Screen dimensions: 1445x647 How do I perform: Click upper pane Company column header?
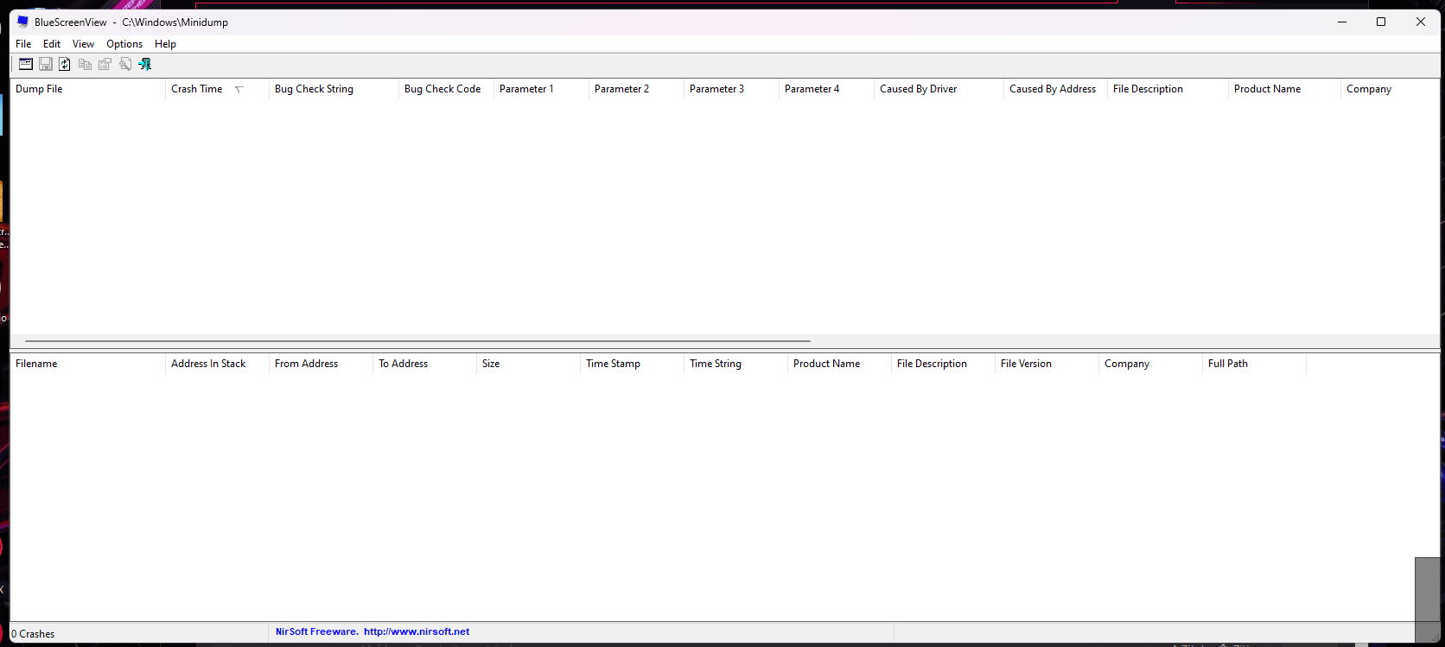[x=1390, y=89]
